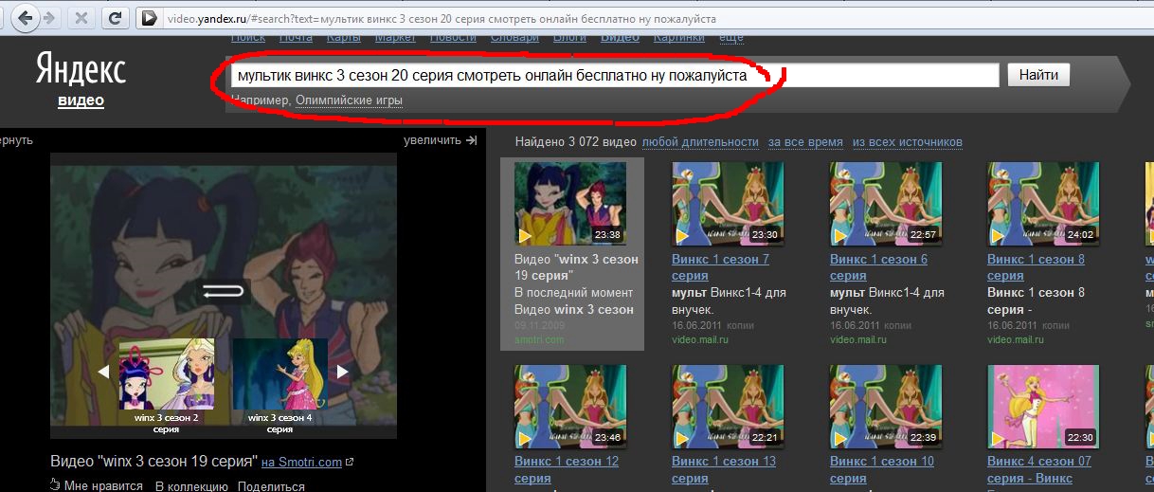This screenshot has height=492, width=1154.
Task: Click replay icon in the video player center
Action: pos(223,292)
